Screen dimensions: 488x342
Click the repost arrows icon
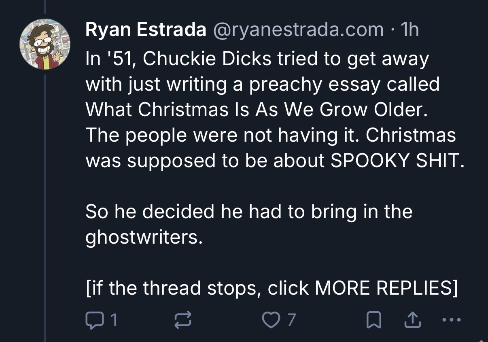coord(182,320)
